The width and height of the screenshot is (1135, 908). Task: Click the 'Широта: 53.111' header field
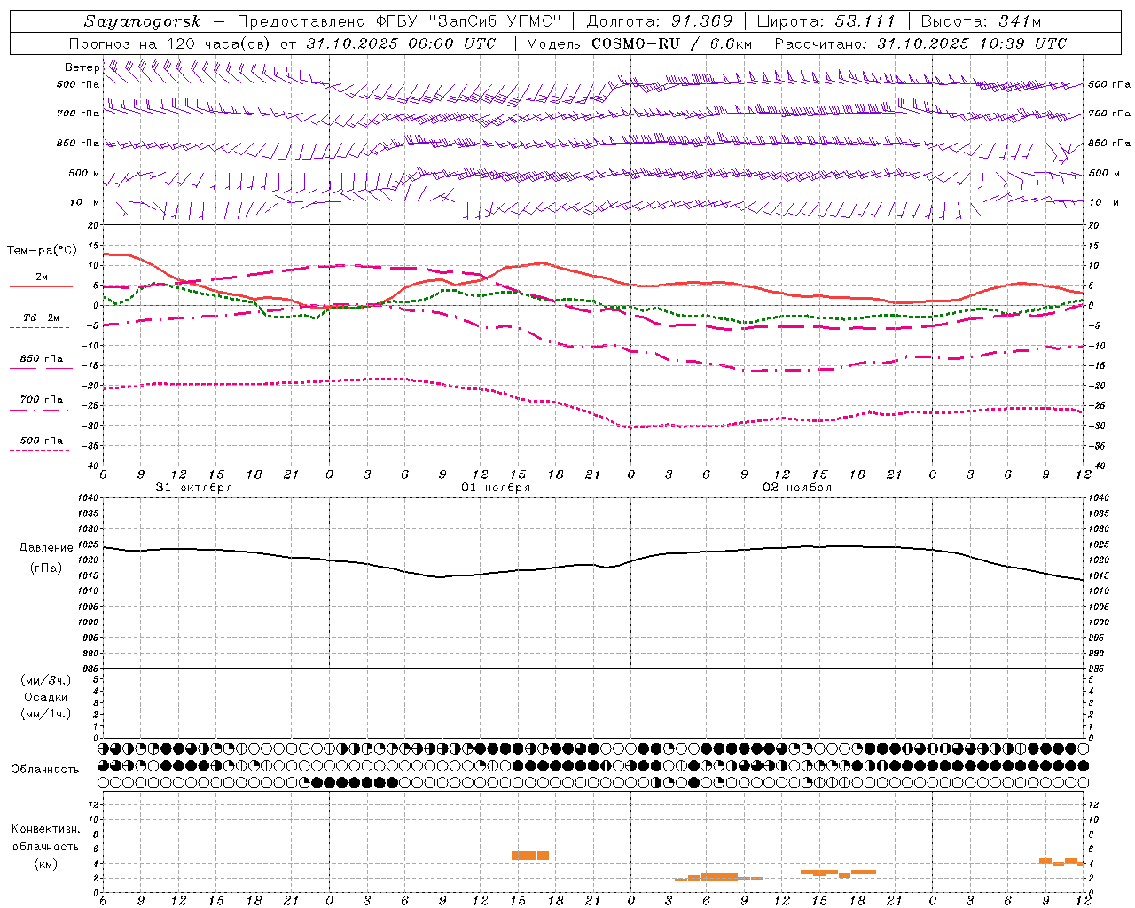coord(826,21)
